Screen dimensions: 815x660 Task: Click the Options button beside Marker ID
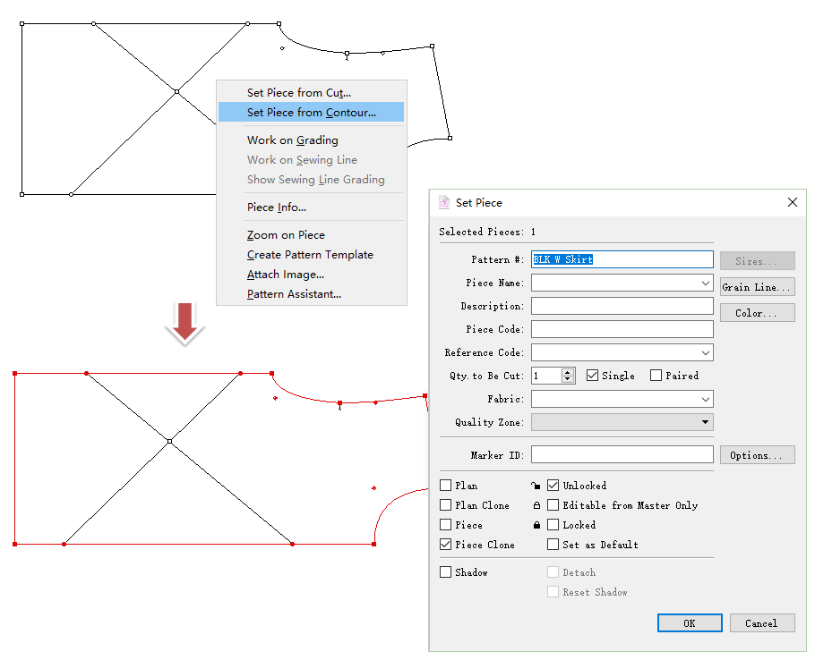(757, 456)
